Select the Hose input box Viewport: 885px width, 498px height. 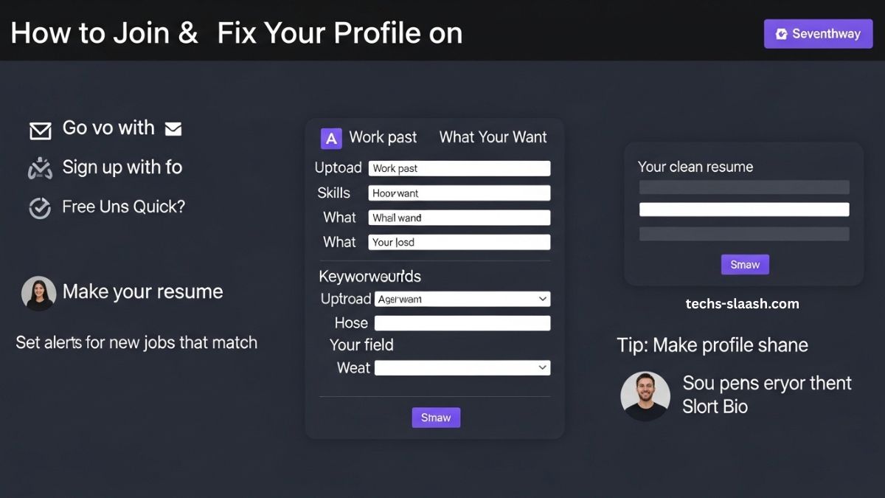tap(462, 323)
